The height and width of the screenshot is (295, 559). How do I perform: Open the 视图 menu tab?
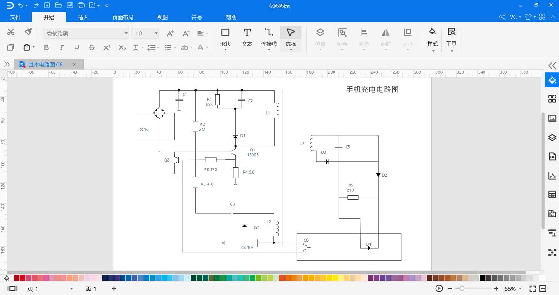click(x=162, y=17)
